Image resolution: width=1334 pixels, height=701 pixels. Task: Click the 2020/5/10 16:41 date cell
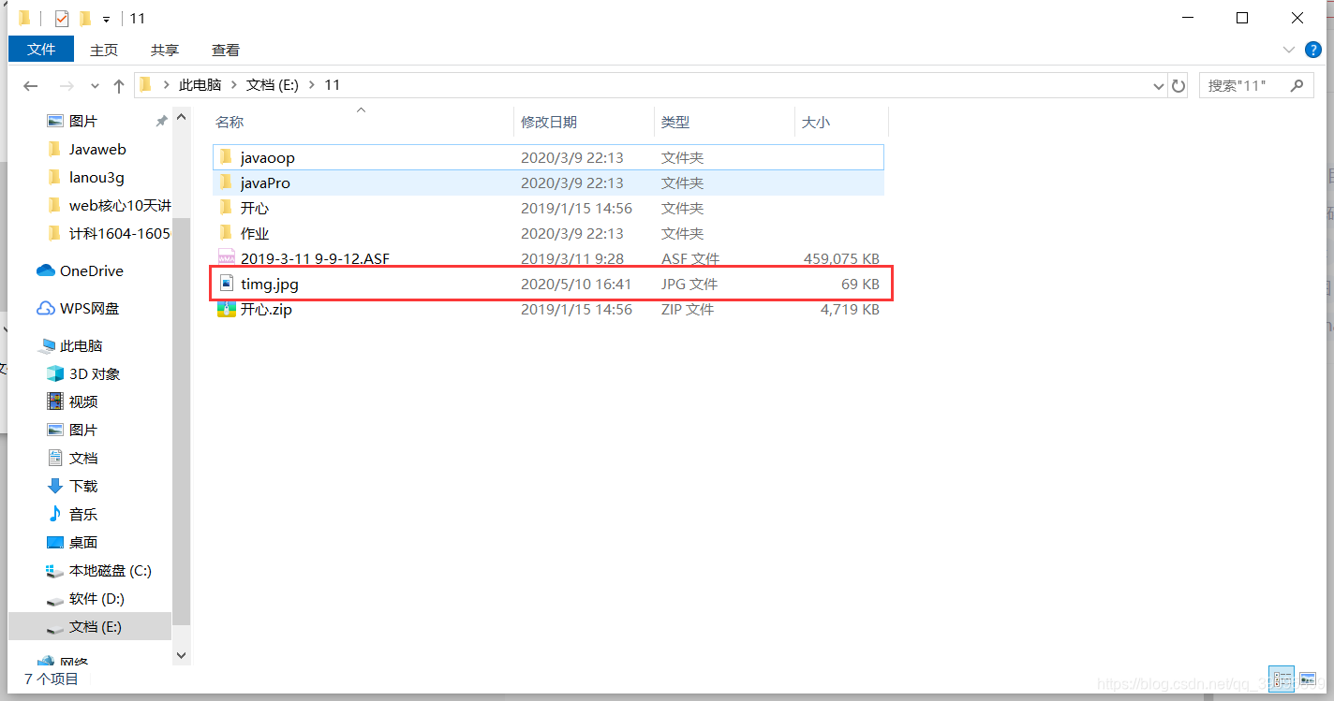click(576, 284)
